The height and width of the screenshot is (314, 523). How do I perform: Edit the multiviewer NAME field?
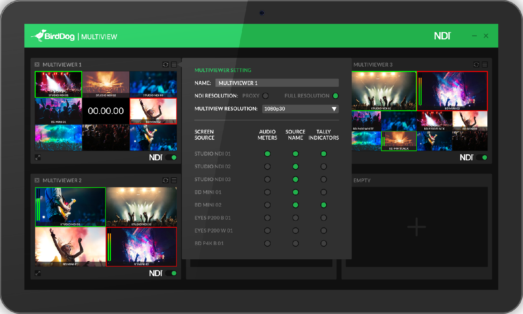coord(277,83)
